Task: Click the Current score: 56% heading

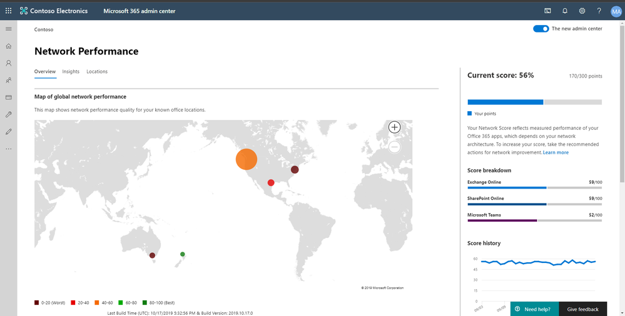Action: (x=501, y=75)
